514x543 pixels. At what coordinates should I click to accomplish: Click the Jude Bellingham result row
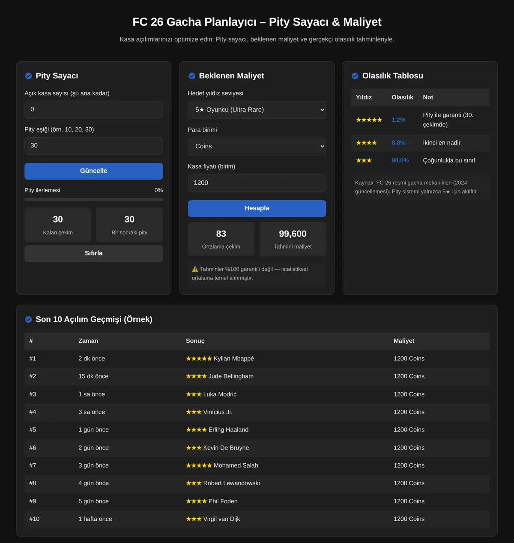tap(257, 376)
